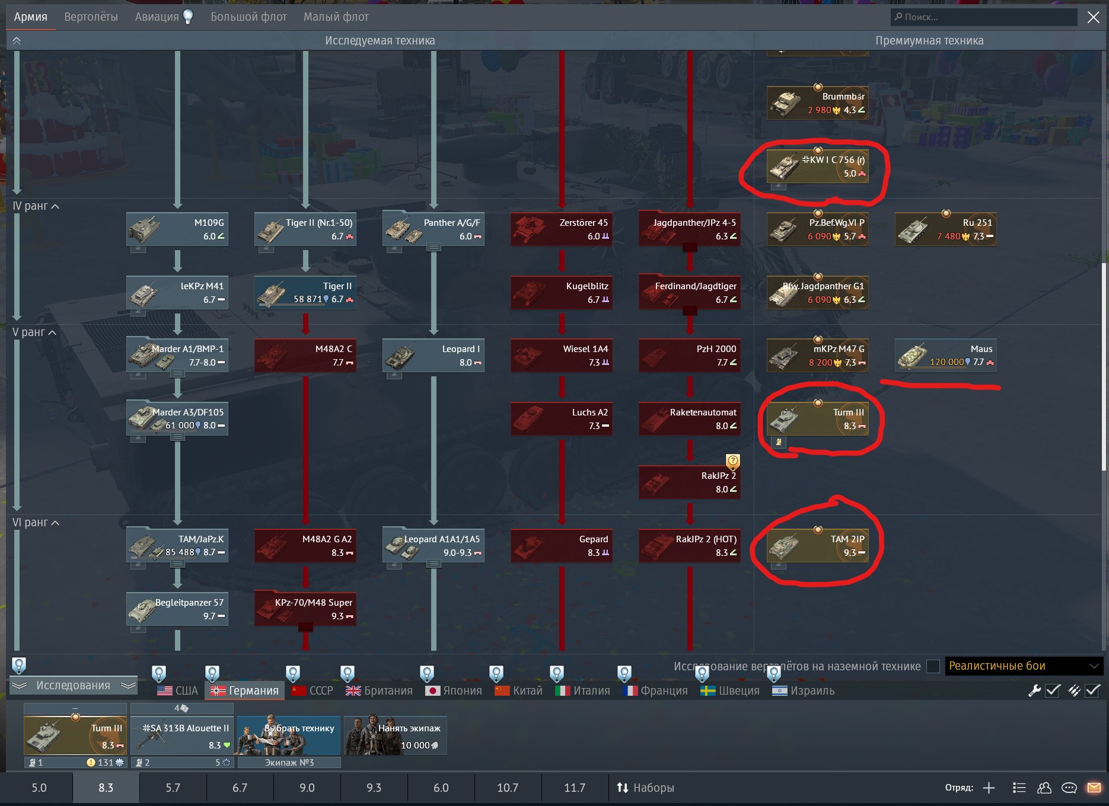Toggle helicopter research on ground vehicles checkbox
The width and height of the screenshot is (1109, 806).
pos(933,666)
